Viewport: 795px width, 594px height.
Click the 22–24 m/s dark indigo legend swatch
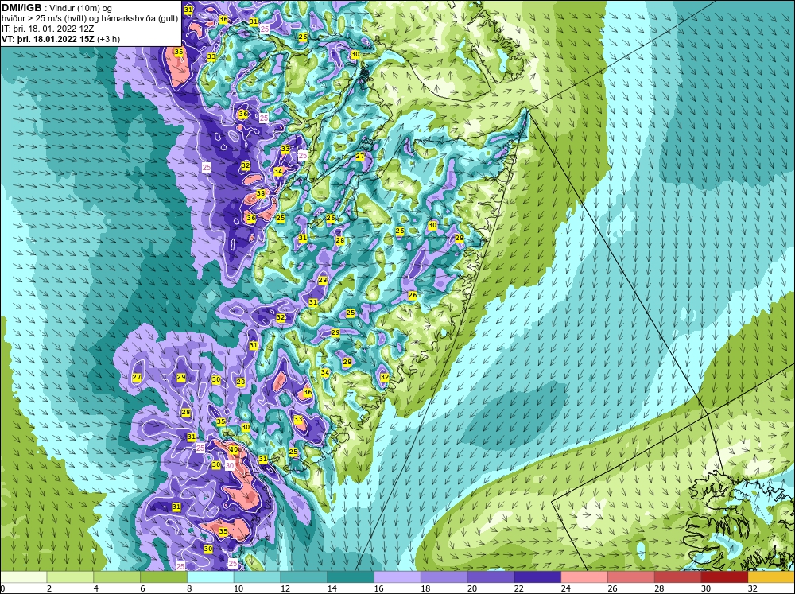537,577
